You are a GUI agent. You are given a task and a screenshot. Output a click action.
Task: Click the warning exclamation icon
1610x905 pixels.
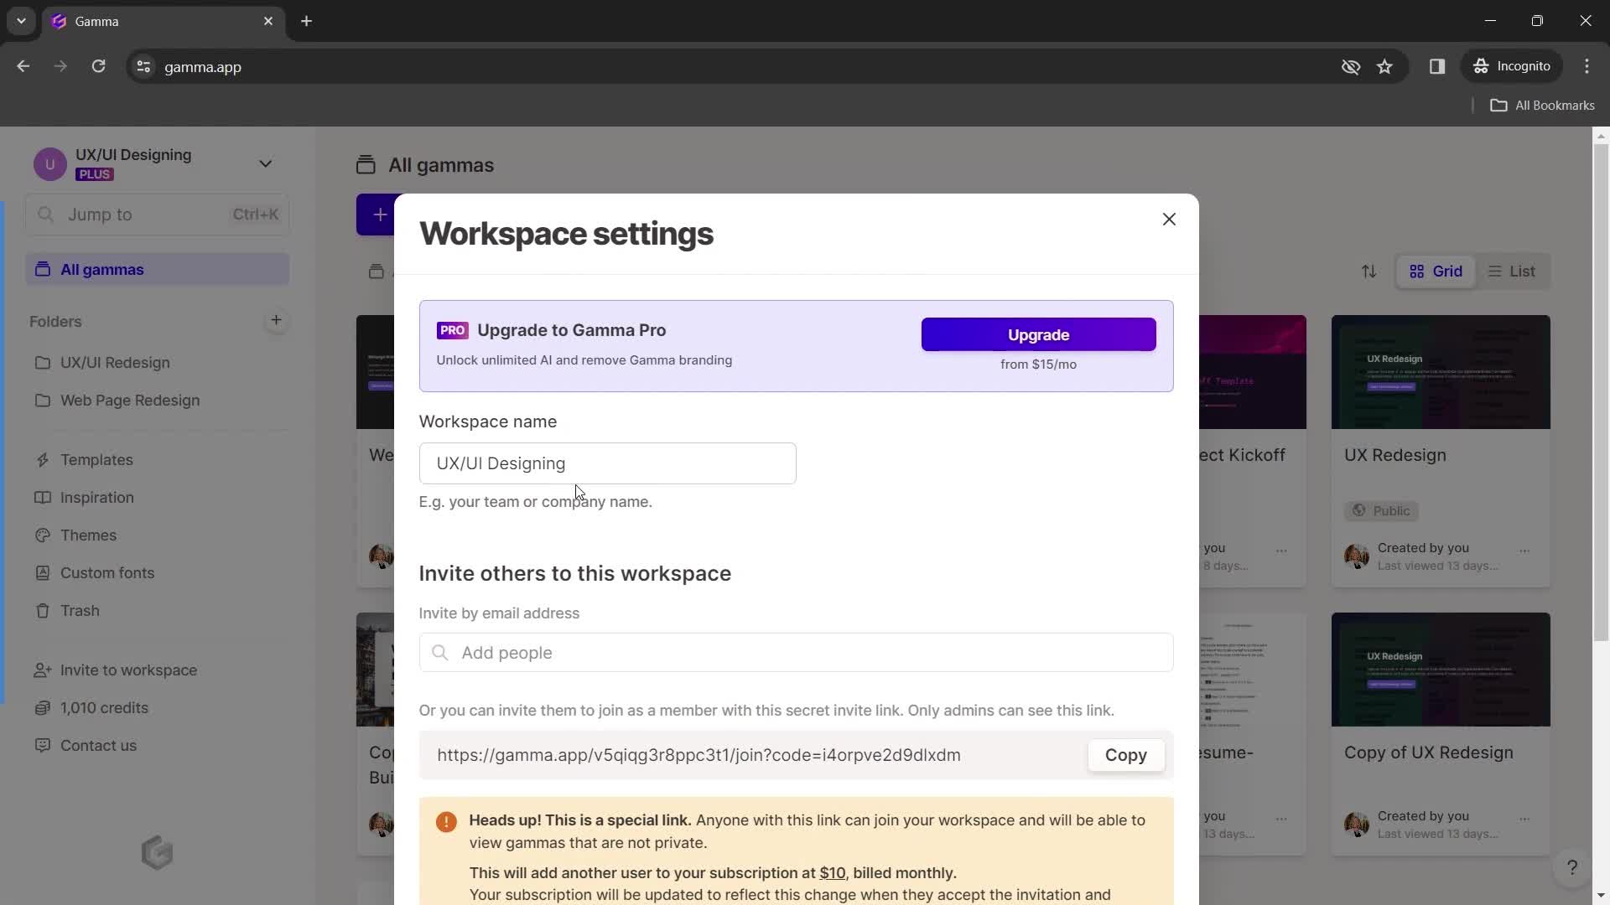pos(446,822)
